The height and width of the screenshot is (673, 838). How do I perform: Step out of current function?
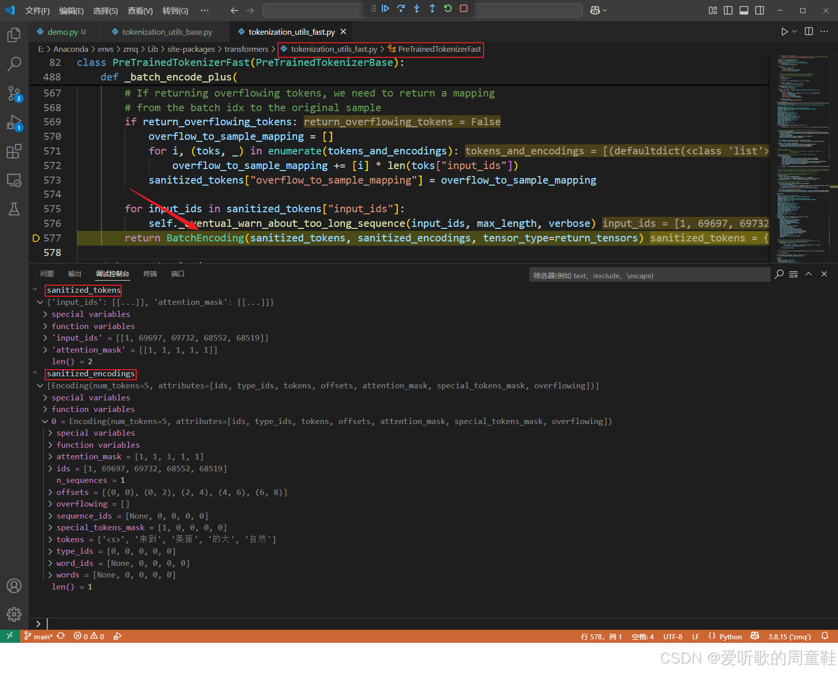tap(432, 9)
